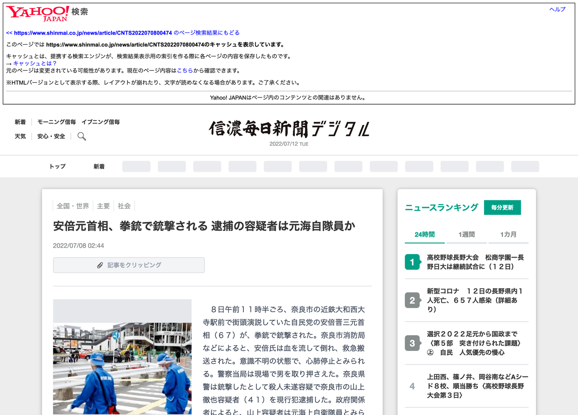The height and width of the screenshot is (415, 578).
Task: Open 選択2022 足元から国政まで ranking article
Action: 475,343
